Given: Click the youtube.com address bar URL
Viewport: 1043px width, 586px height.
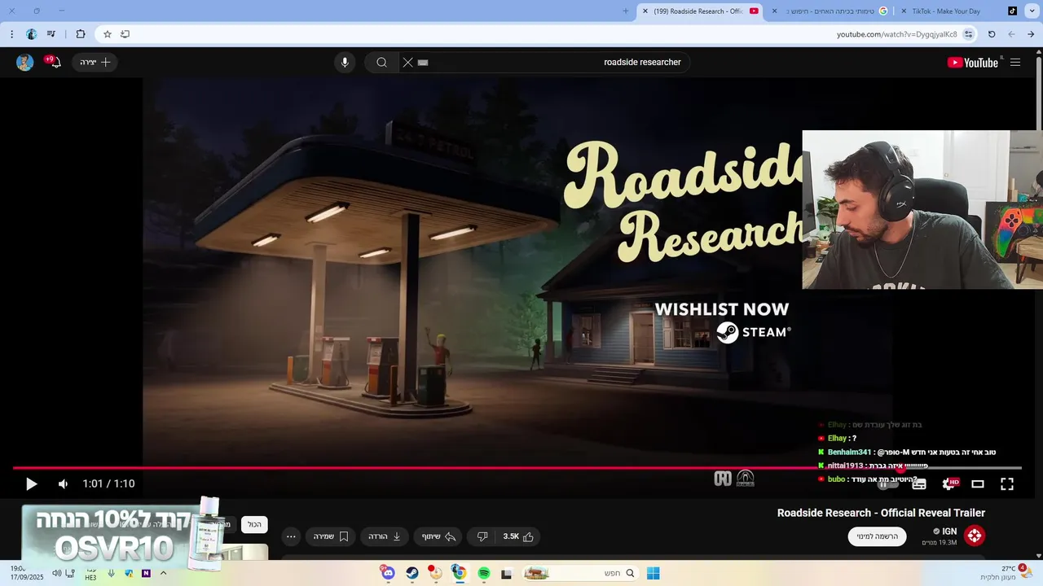Looking at the screenshot, I should 897,34.
